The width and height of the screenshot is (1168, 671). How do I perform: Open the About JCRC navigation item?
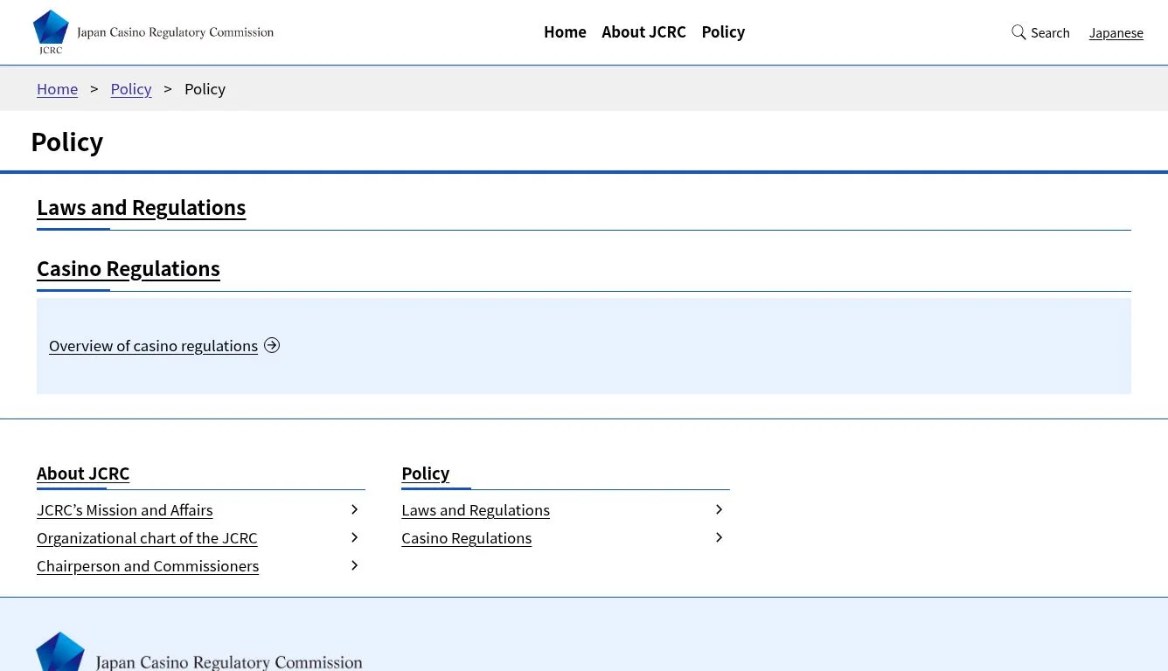(643, 31)
